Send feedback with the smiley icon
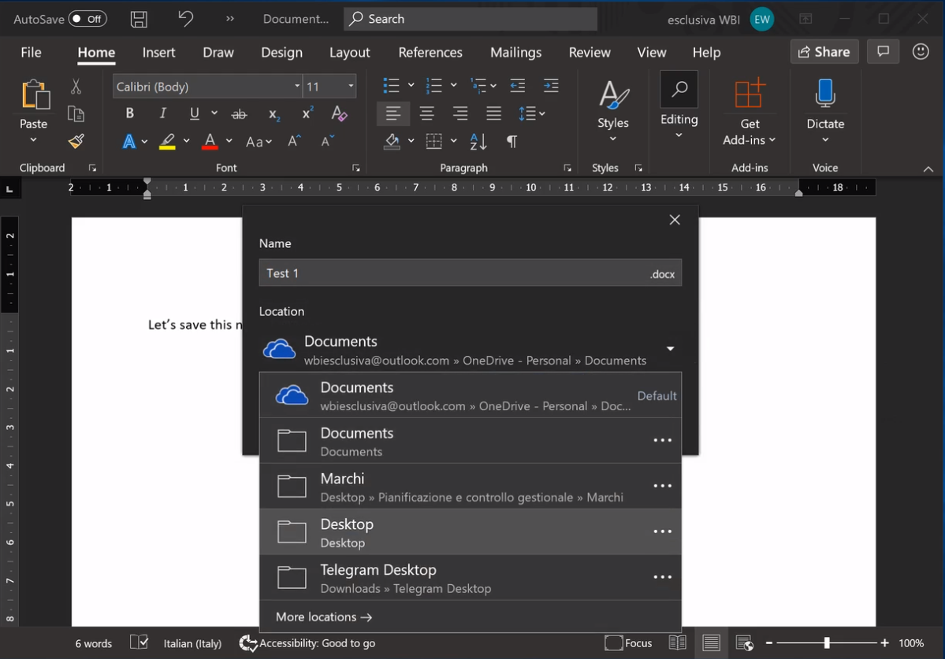 coord(921,52)
